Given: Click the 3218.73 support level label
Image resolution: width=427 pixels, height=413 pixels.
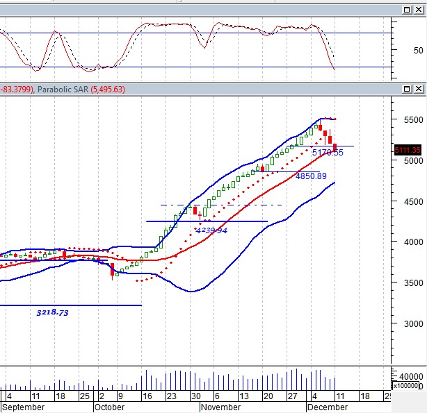Looking at the screenshot, I should [x=53, y=313].
